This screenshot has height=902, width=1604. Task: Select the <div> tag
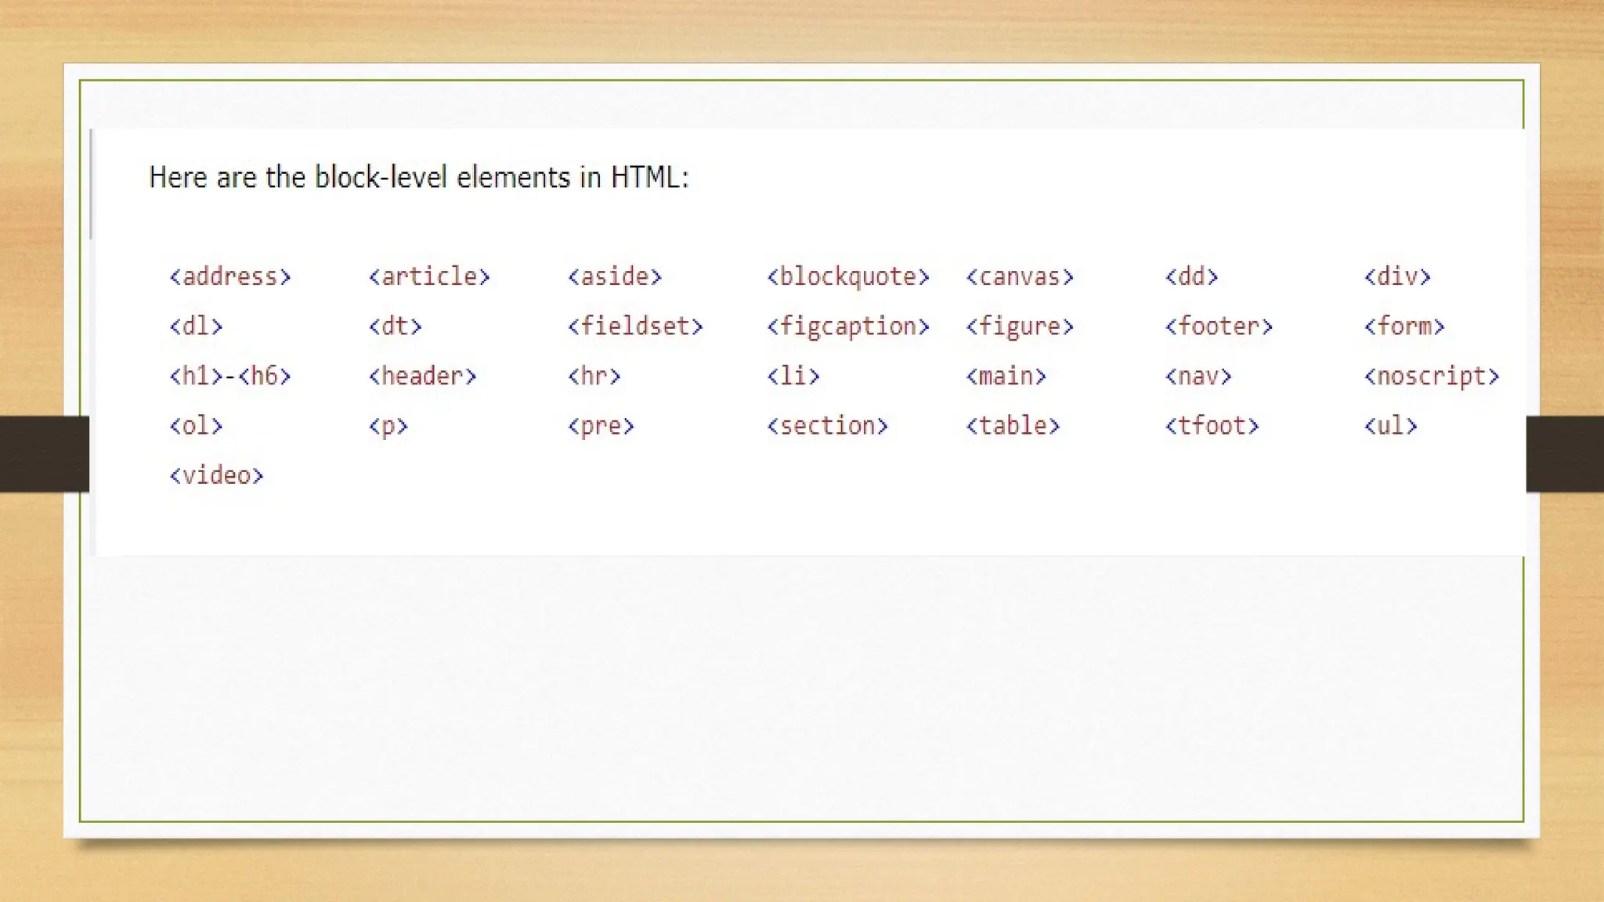click(x=1397, y=277)
